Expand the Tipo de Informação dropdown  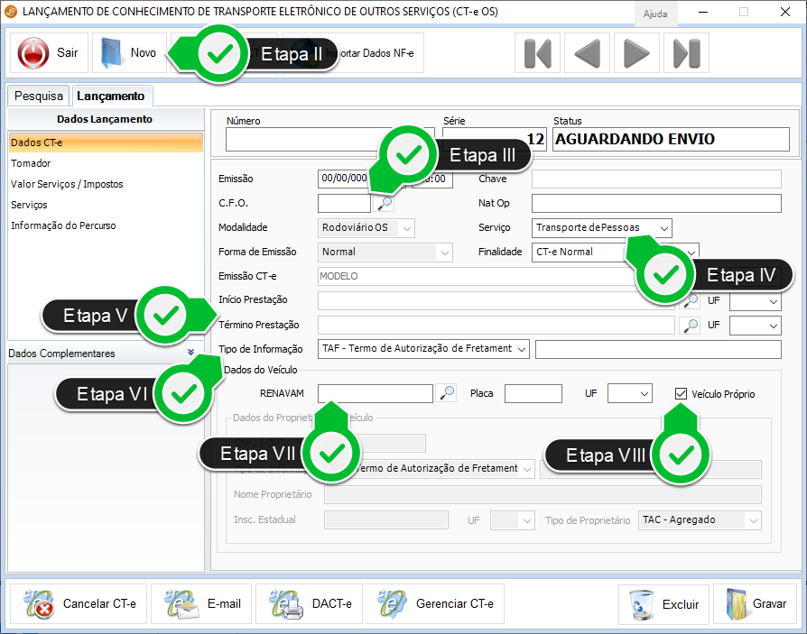point(521,349)
